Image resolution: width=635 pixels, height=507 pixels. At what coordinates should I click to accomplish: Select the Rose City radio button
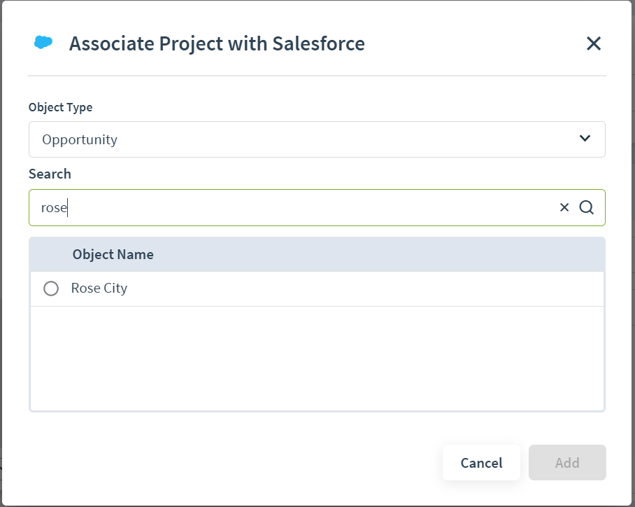51,289
